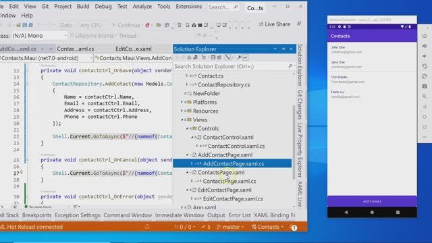Click the emulator Rotate Left icon
Screen dimensions: 432x243
(x=425, y=66)
